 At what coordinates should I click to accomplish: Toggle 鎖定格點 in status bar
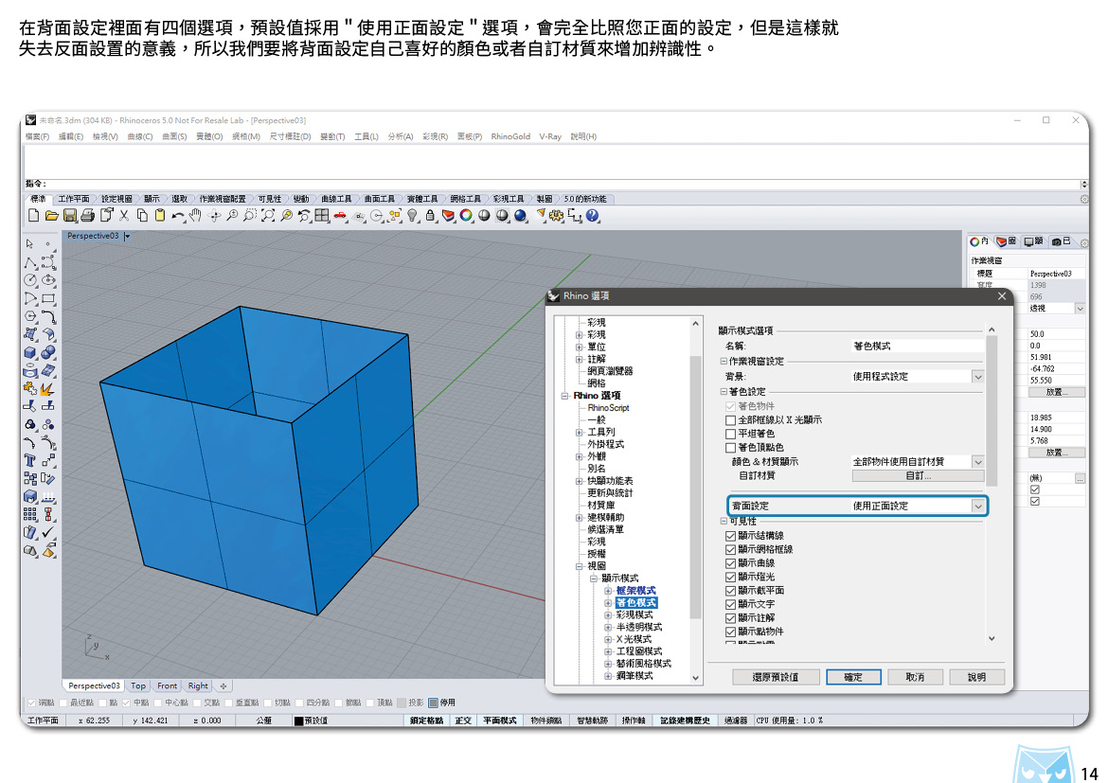(x=426, y=721)
